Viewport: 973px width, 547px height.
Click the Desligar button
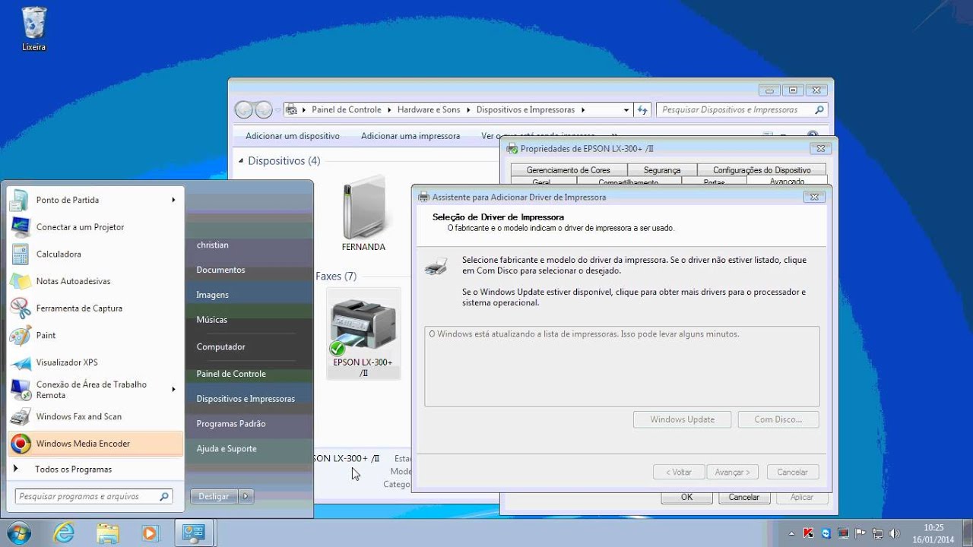tap(214, 496)
